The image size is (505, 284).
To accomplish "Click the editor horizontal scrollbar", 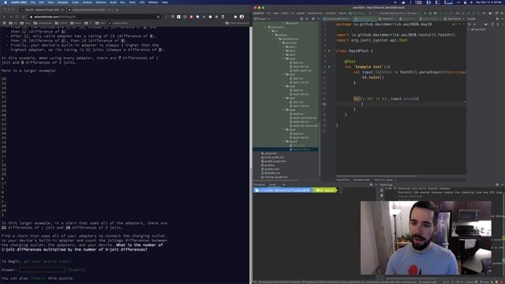I will point(377,176).
